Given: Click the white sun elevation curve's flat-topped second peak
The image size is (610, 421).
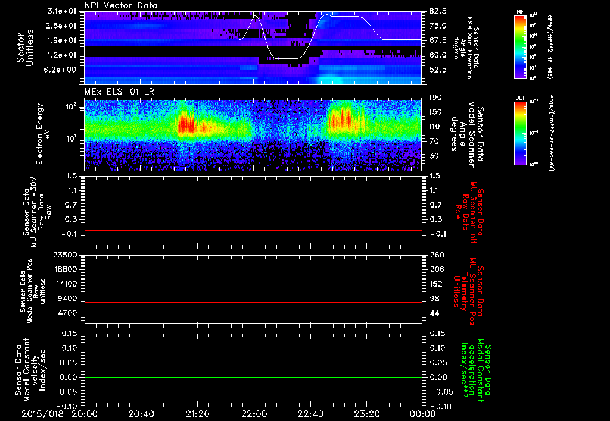Looking at the screenshot, I should tap(343, 16).
